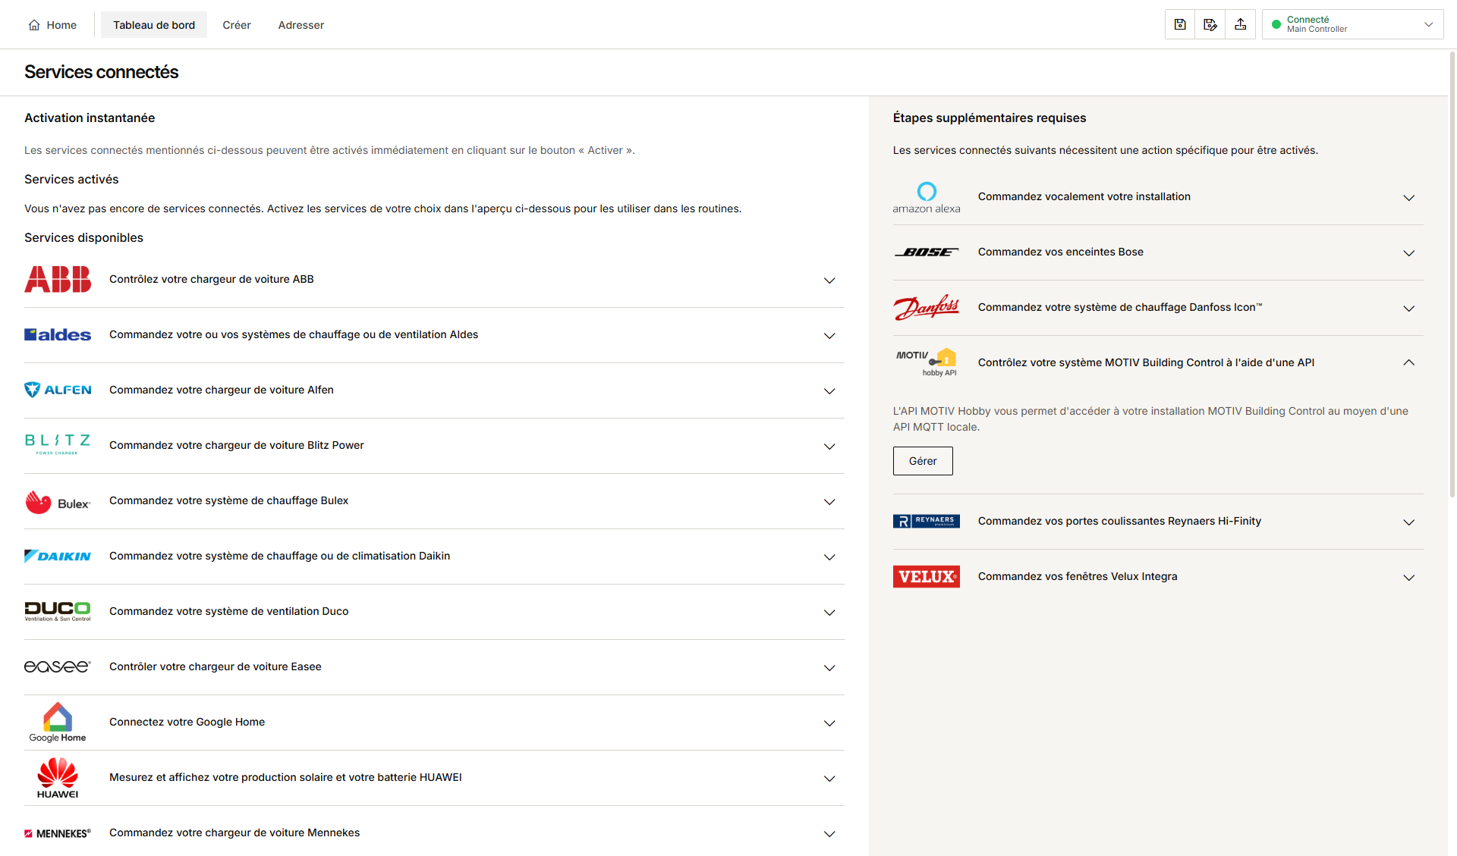The image size is (1457, 856).
Task: Click the Huawei logo
Action: [x=58, y=778]
